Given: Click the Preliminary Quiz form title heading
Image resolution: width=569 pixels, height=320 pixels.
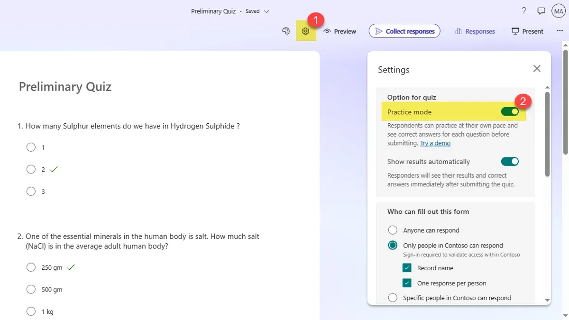Looking at the screenshot, I should (65, 87).
